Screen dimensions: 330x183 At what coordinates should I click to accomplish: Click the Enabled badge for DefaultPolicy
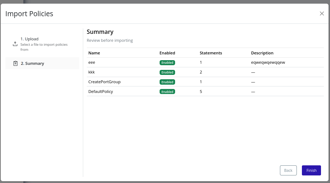click(167, 92)
